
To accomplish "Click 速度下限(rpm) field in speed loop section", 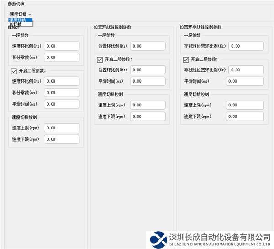I will tap(62, 139).
